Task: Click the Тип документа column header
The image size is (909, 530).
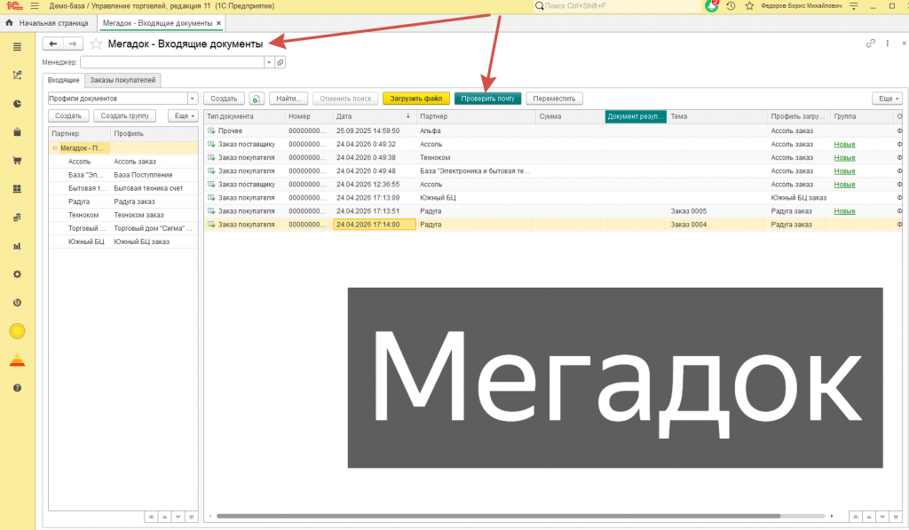Action: pos(245,116)
